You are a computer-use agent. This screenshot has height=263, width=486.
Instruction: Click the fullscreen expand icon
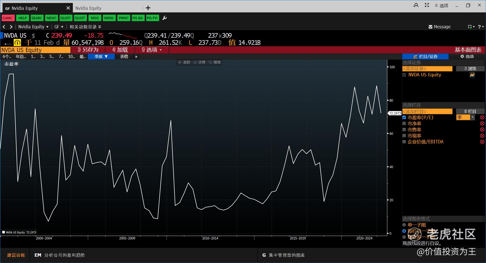pos(427,5)
